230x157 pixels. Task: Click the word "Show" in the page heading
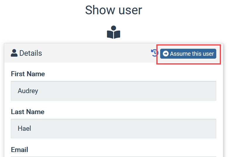click(x=100, y=10)
